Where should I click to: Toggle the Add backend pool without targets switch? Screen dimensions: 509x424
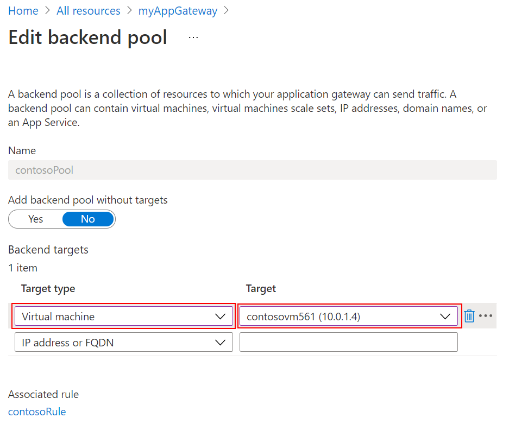(61, 219)
